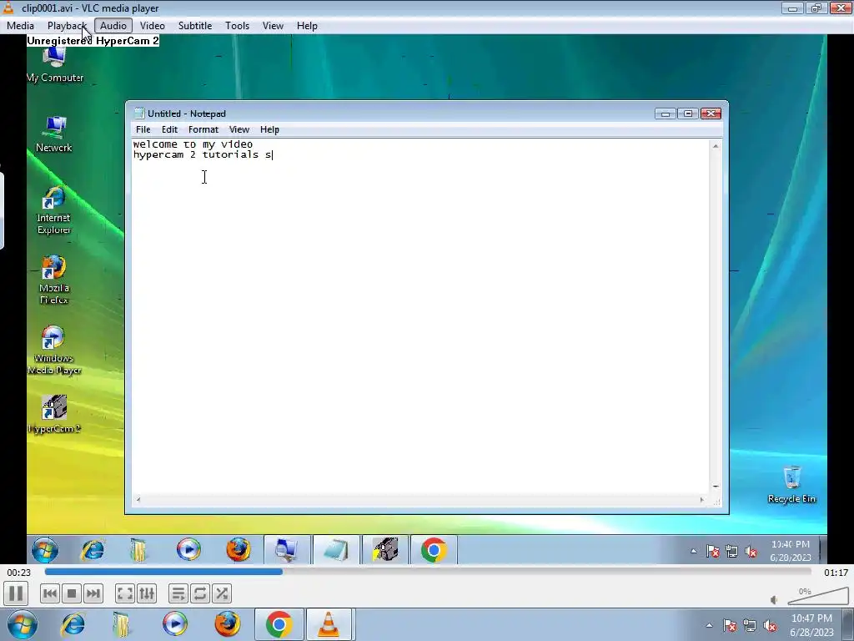The image size is (854, 641).
Task: Click HyperCam 2 desktop shortcut
Action: [x=54, y=414]
